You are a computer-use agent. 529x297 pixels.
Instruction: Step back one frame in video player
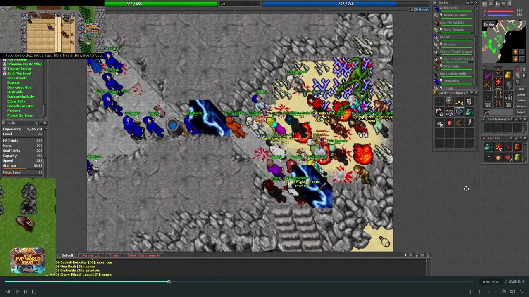(x=7, y=292)
